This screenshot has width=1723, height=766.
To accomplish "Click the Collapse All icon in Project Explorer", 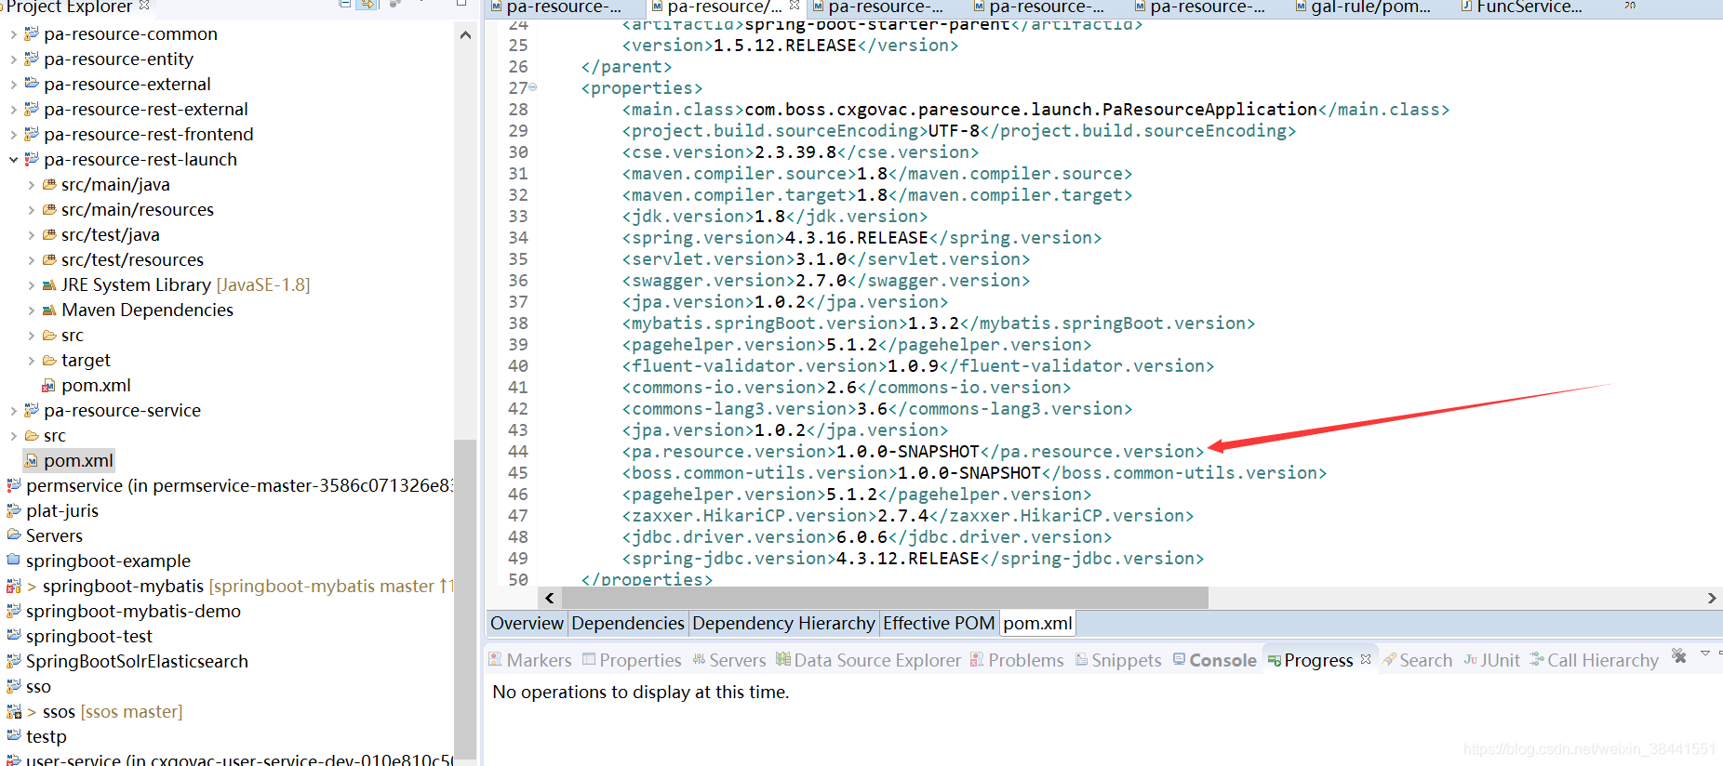I will tap(345, 4).
